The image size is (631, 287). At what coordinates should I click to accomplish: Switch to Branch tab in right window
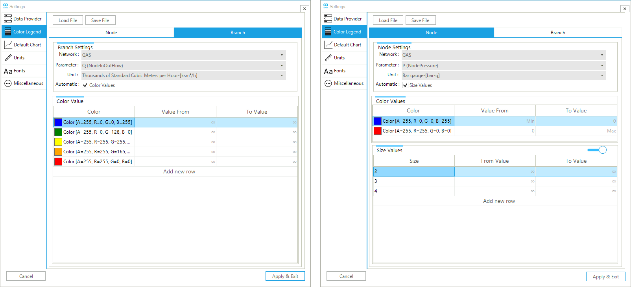click(x=558, y=33)
